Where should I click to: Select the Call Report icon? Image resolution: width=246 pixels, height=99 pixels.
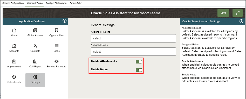click(x=35, y=61)
